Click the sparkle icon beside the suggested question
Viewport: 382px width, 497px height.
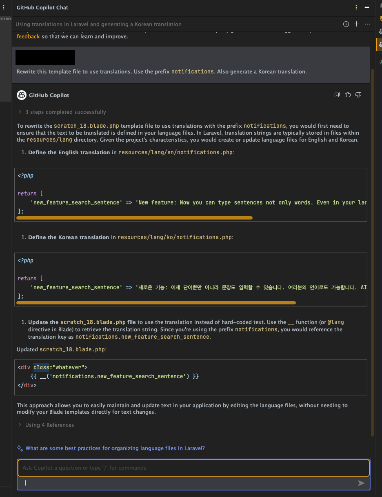tap(20, 448)
